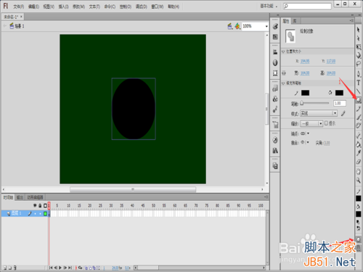Toggle outline view for layer 1

(45, 213)
